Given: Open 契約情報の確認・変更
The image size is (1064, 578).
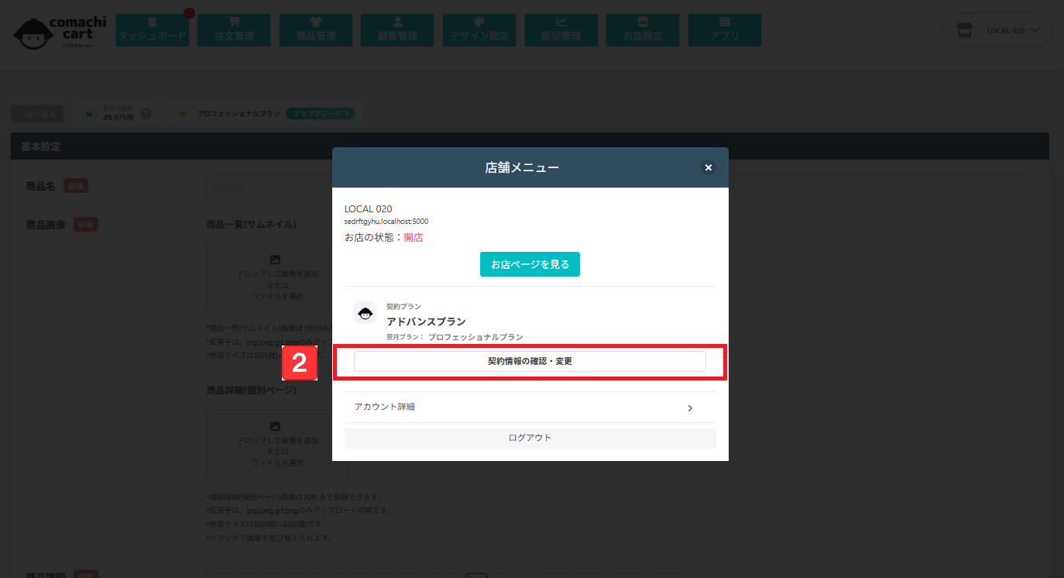Looking at the screenshot, I should tap(530, 361).
